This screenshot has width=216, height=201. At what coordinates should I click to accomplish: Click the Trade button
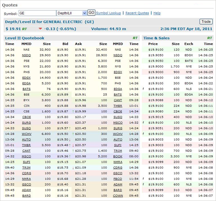[x=206, y=22]
